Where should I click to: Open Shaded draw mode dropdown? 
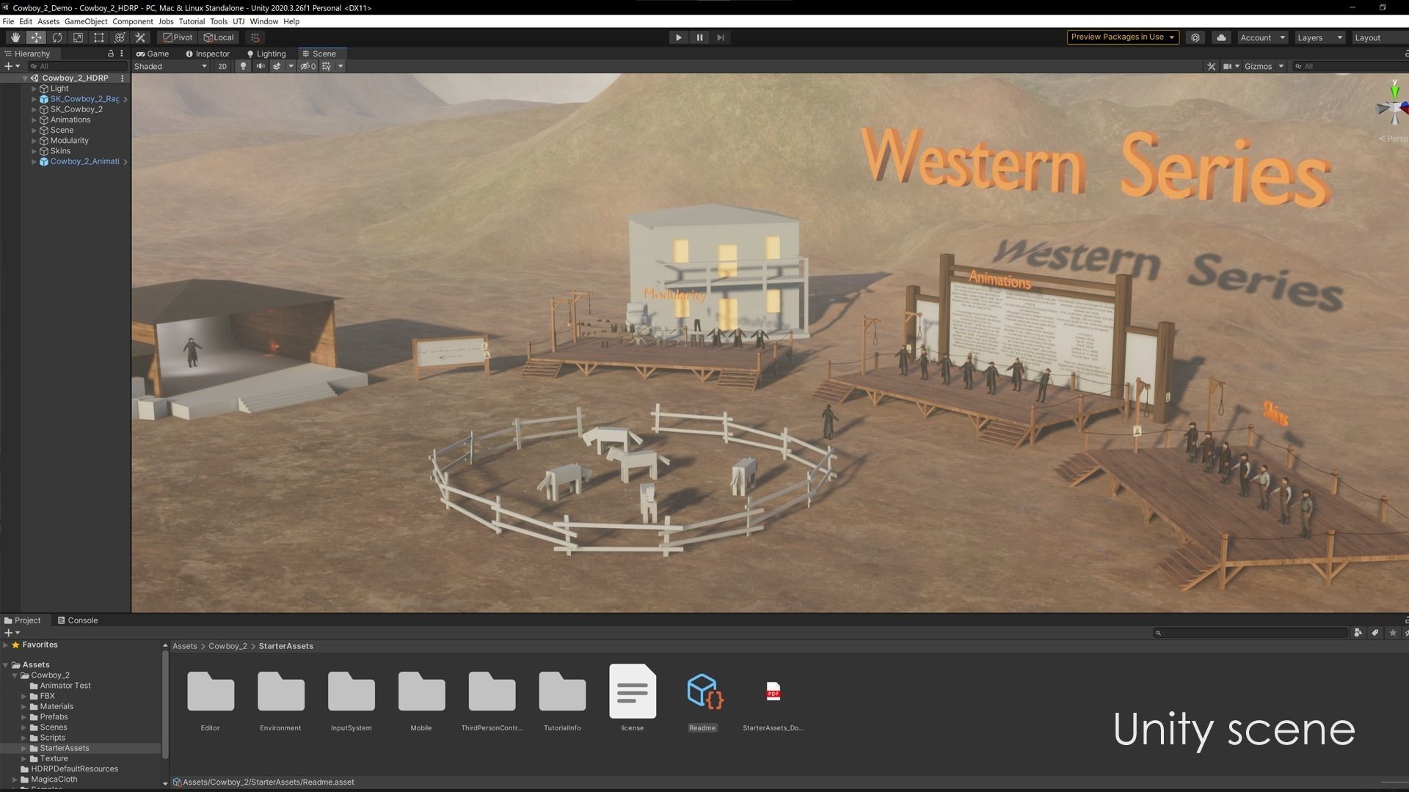tap(170, 66)
